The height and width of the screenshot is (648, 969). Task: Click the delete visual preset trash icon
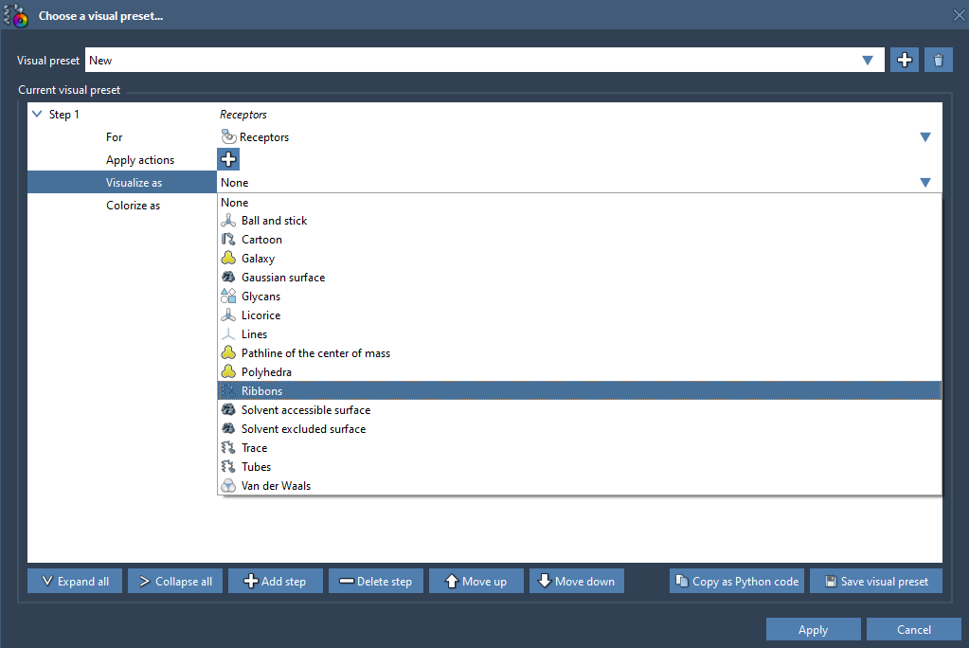[938, 61]
